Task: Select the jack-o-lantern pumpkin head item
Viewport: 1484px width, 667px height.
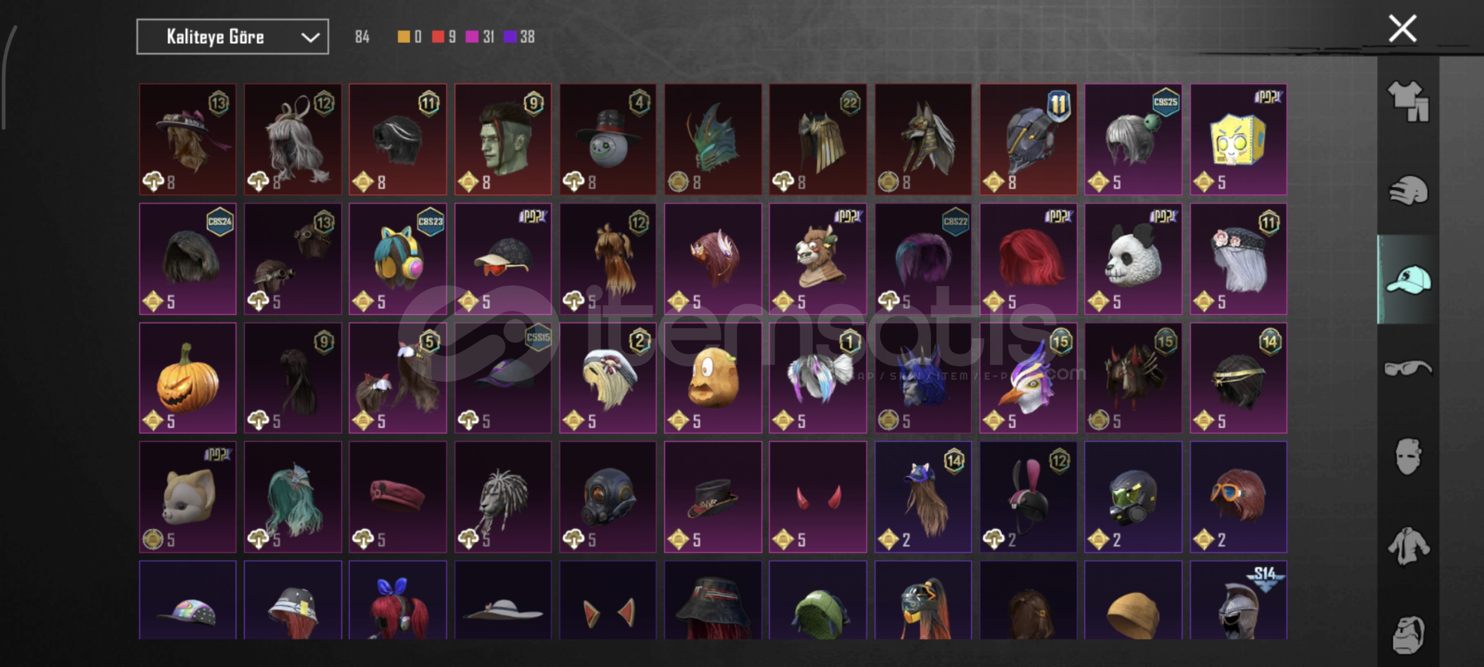Action: [188, 378]
